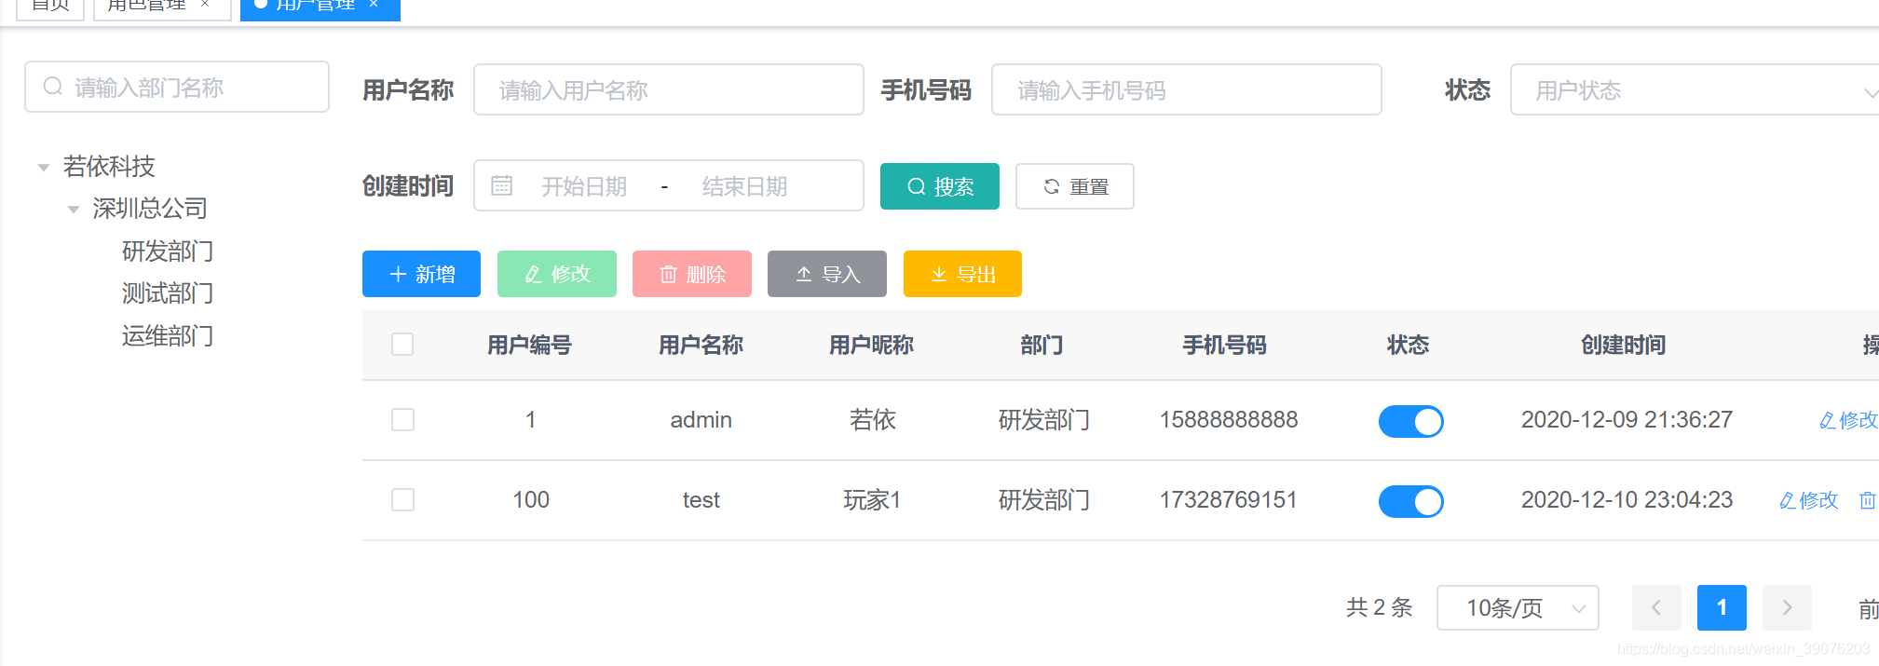
Task: Collapse the 深圳总公司 tree node
Action: click(x=74, y=210)
